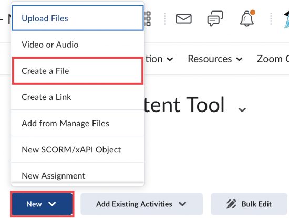Screen dimensions: 289x222
Task: Open the chevron beside Content Tool title
Action: tap(242, 109)
